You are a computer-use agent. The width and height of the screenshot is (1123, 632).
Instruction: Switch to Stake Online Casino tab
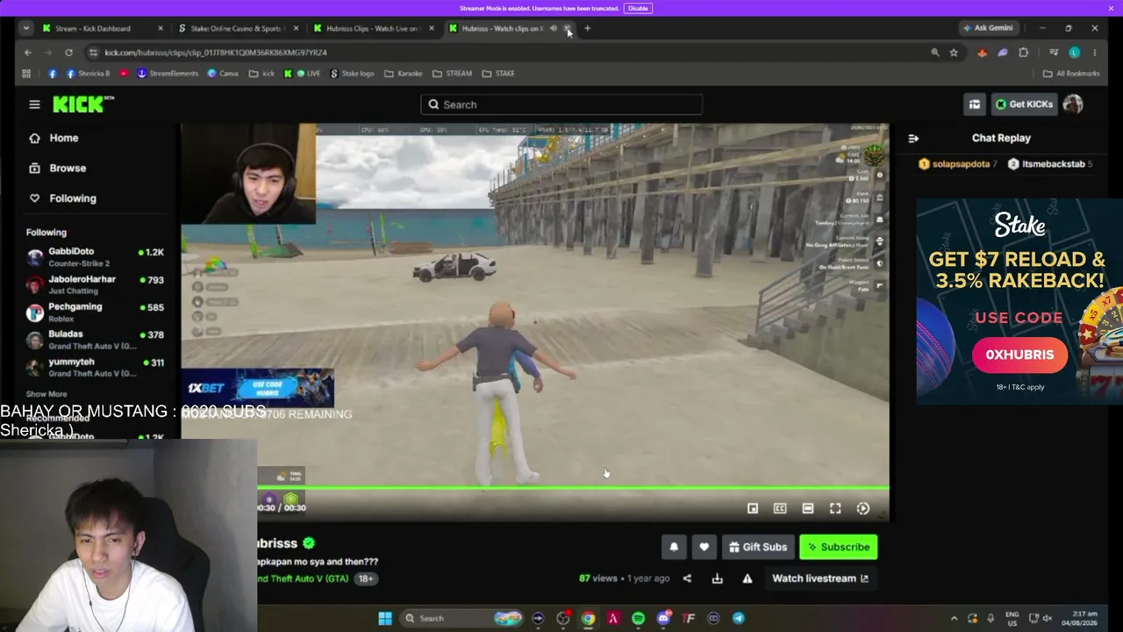236,28
